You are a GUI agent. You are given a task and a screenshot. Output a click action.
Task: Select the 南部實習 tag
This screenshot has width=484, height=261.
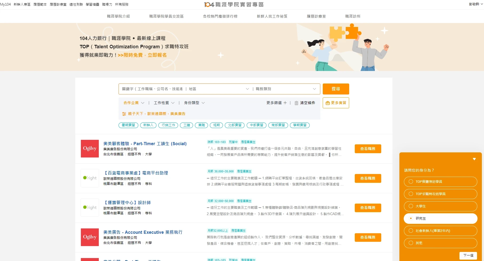[278, 125]
